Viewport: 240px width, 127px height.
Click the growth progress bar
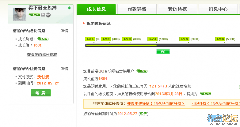coord(163,45)
